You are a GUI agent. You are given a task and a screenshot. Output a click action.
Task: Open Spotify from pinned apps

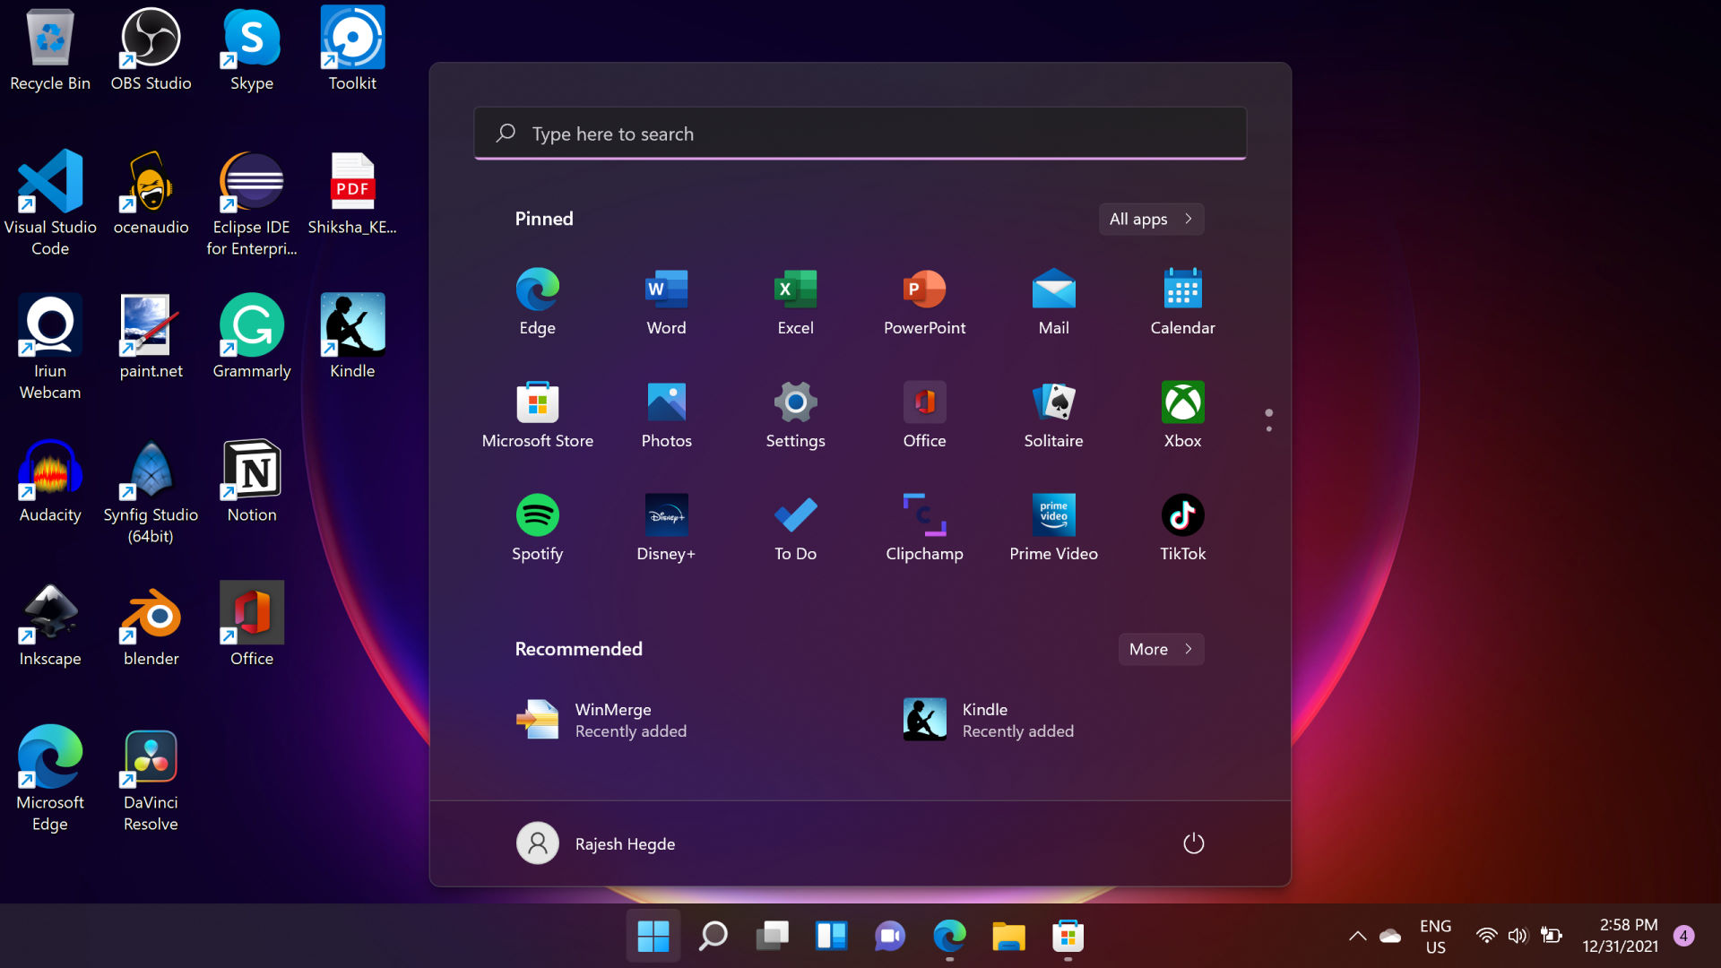537,529
